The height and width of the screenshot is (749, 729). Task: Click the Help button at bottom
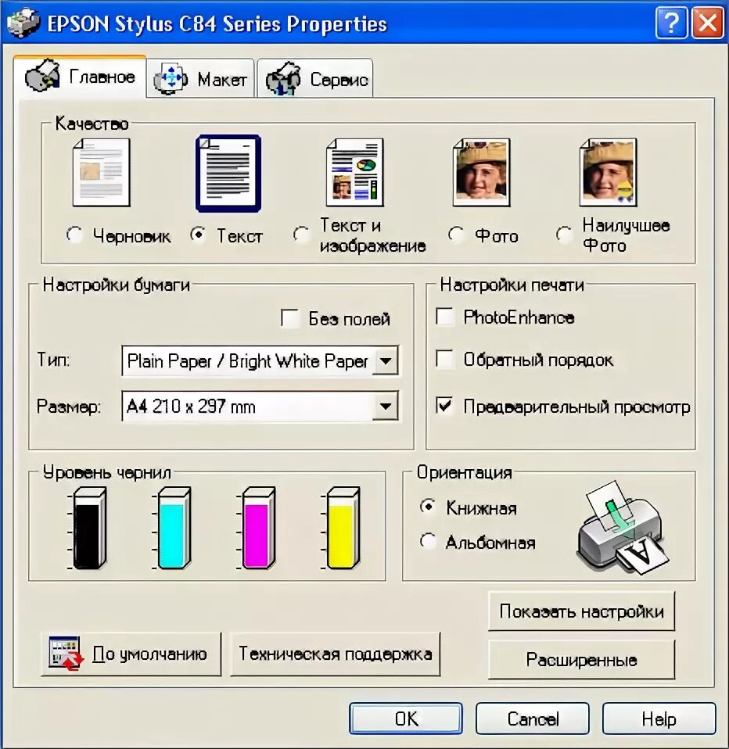(659, 719)
